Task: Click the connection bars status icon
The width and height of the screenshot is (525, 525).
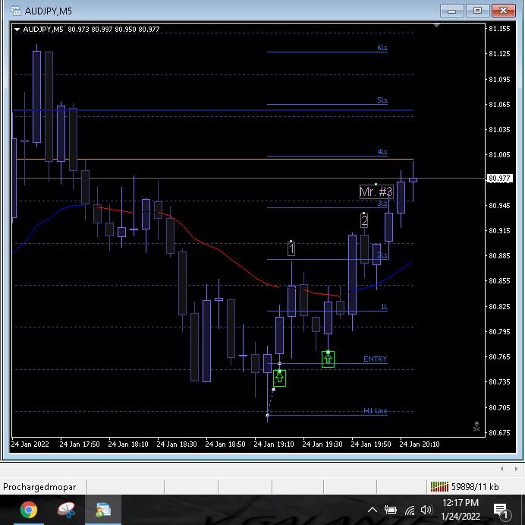Action: (x=439, y=486)
